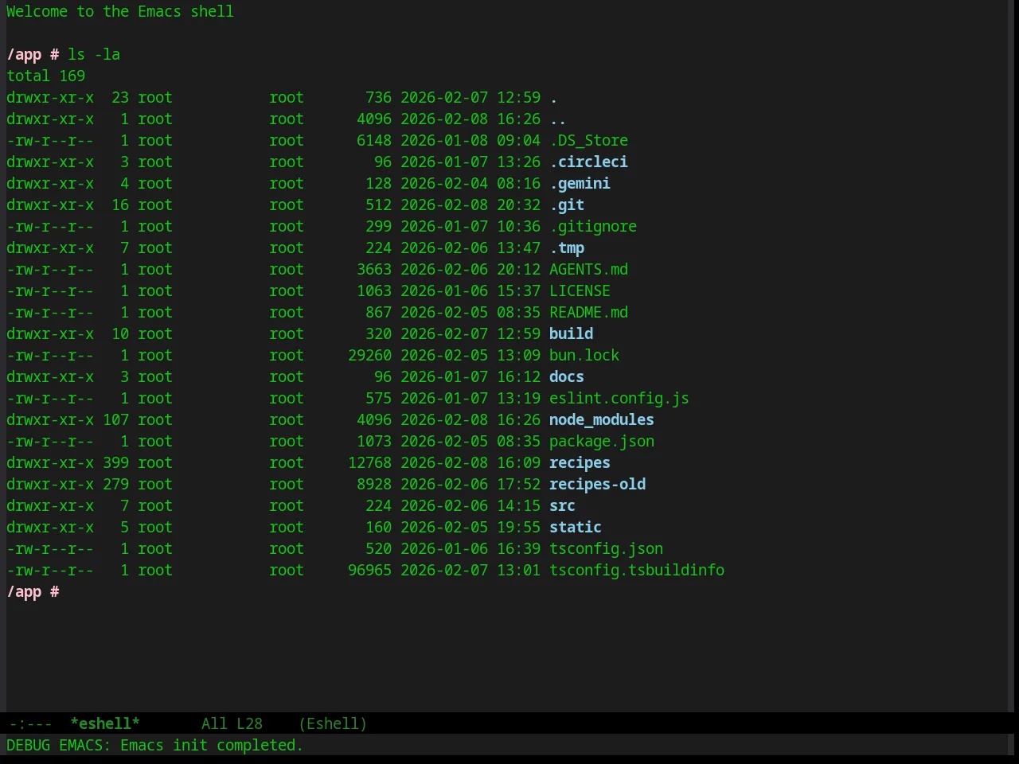Click the bun.lock file name
The image size is (1019, 764).
coord(584,356)
